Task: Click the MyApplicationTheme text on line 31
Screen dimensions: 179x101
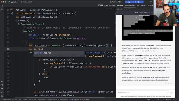Action: (x=30, y=24)
